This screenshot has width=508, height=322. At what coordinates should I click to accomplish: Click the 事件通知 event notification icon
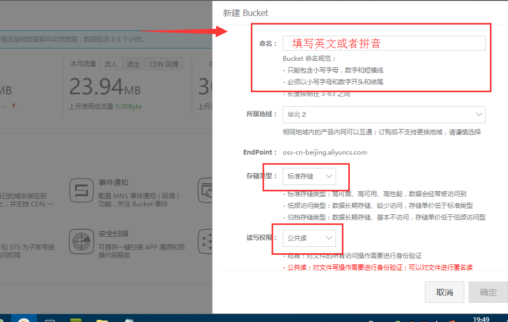click(81, 190)
